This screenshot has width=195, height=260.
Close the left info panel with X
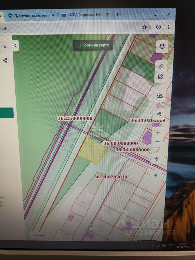click(5, 47)
